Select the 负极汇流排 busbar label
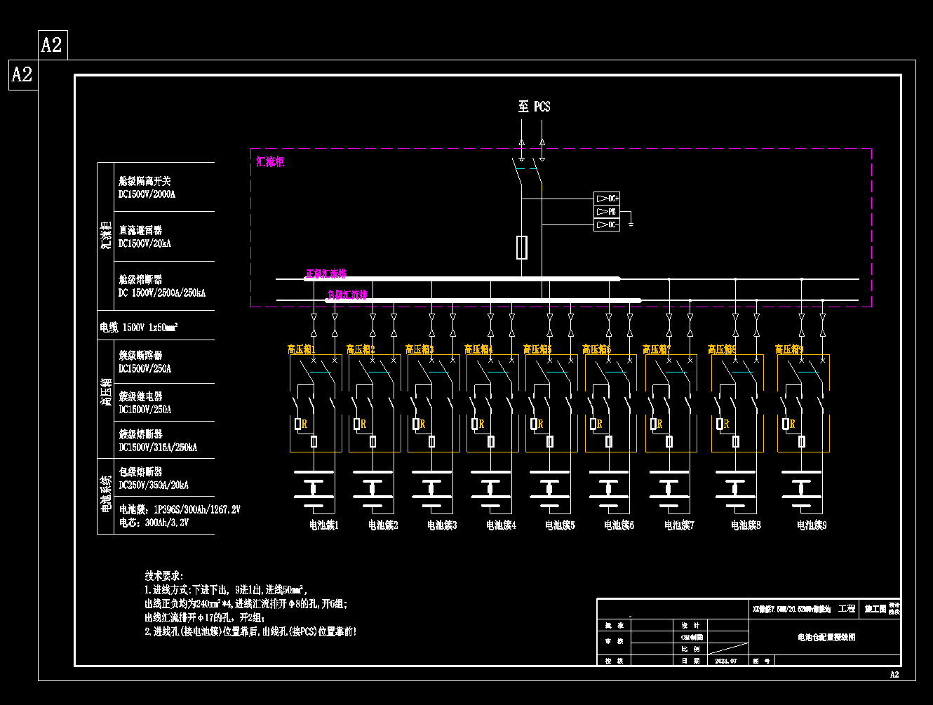The image size is (933, 705). click(x=347, y=295)
